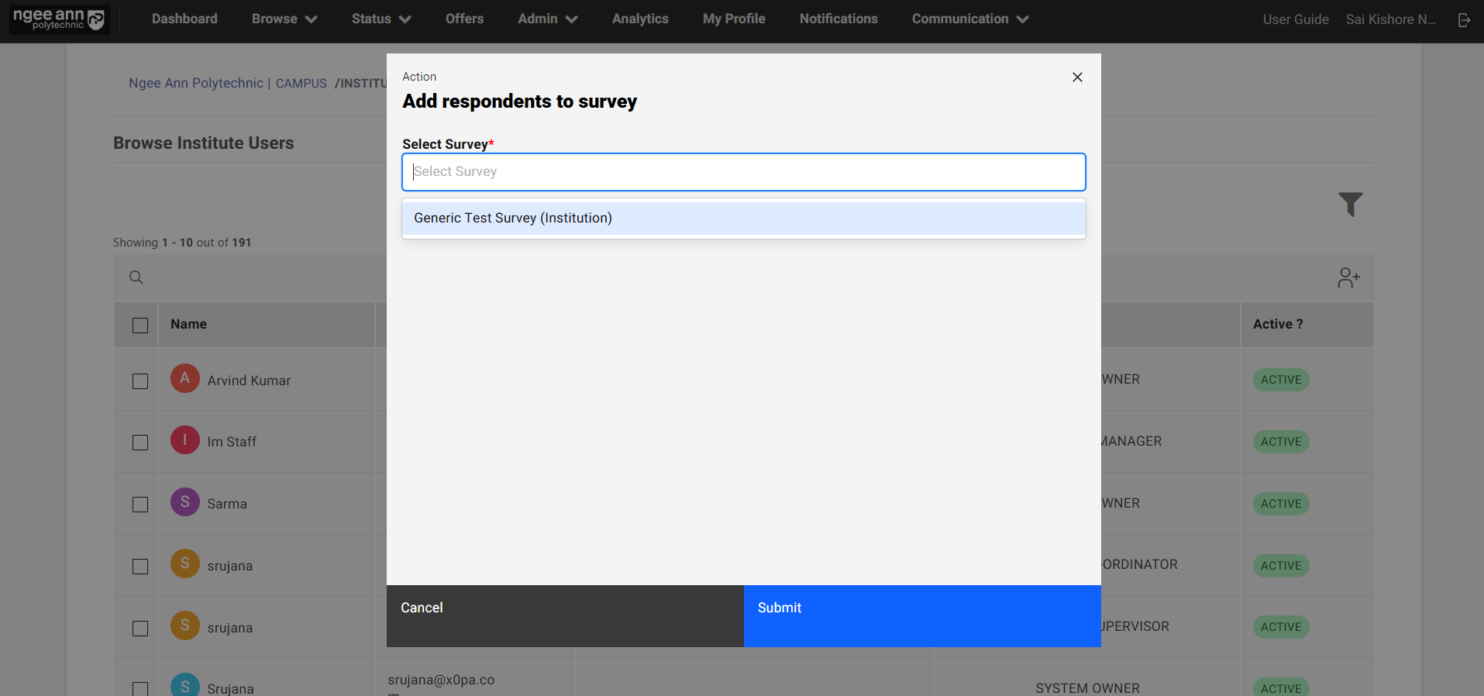
Task: Toggle the select-all checkbox in header
Action: [140, 326]
